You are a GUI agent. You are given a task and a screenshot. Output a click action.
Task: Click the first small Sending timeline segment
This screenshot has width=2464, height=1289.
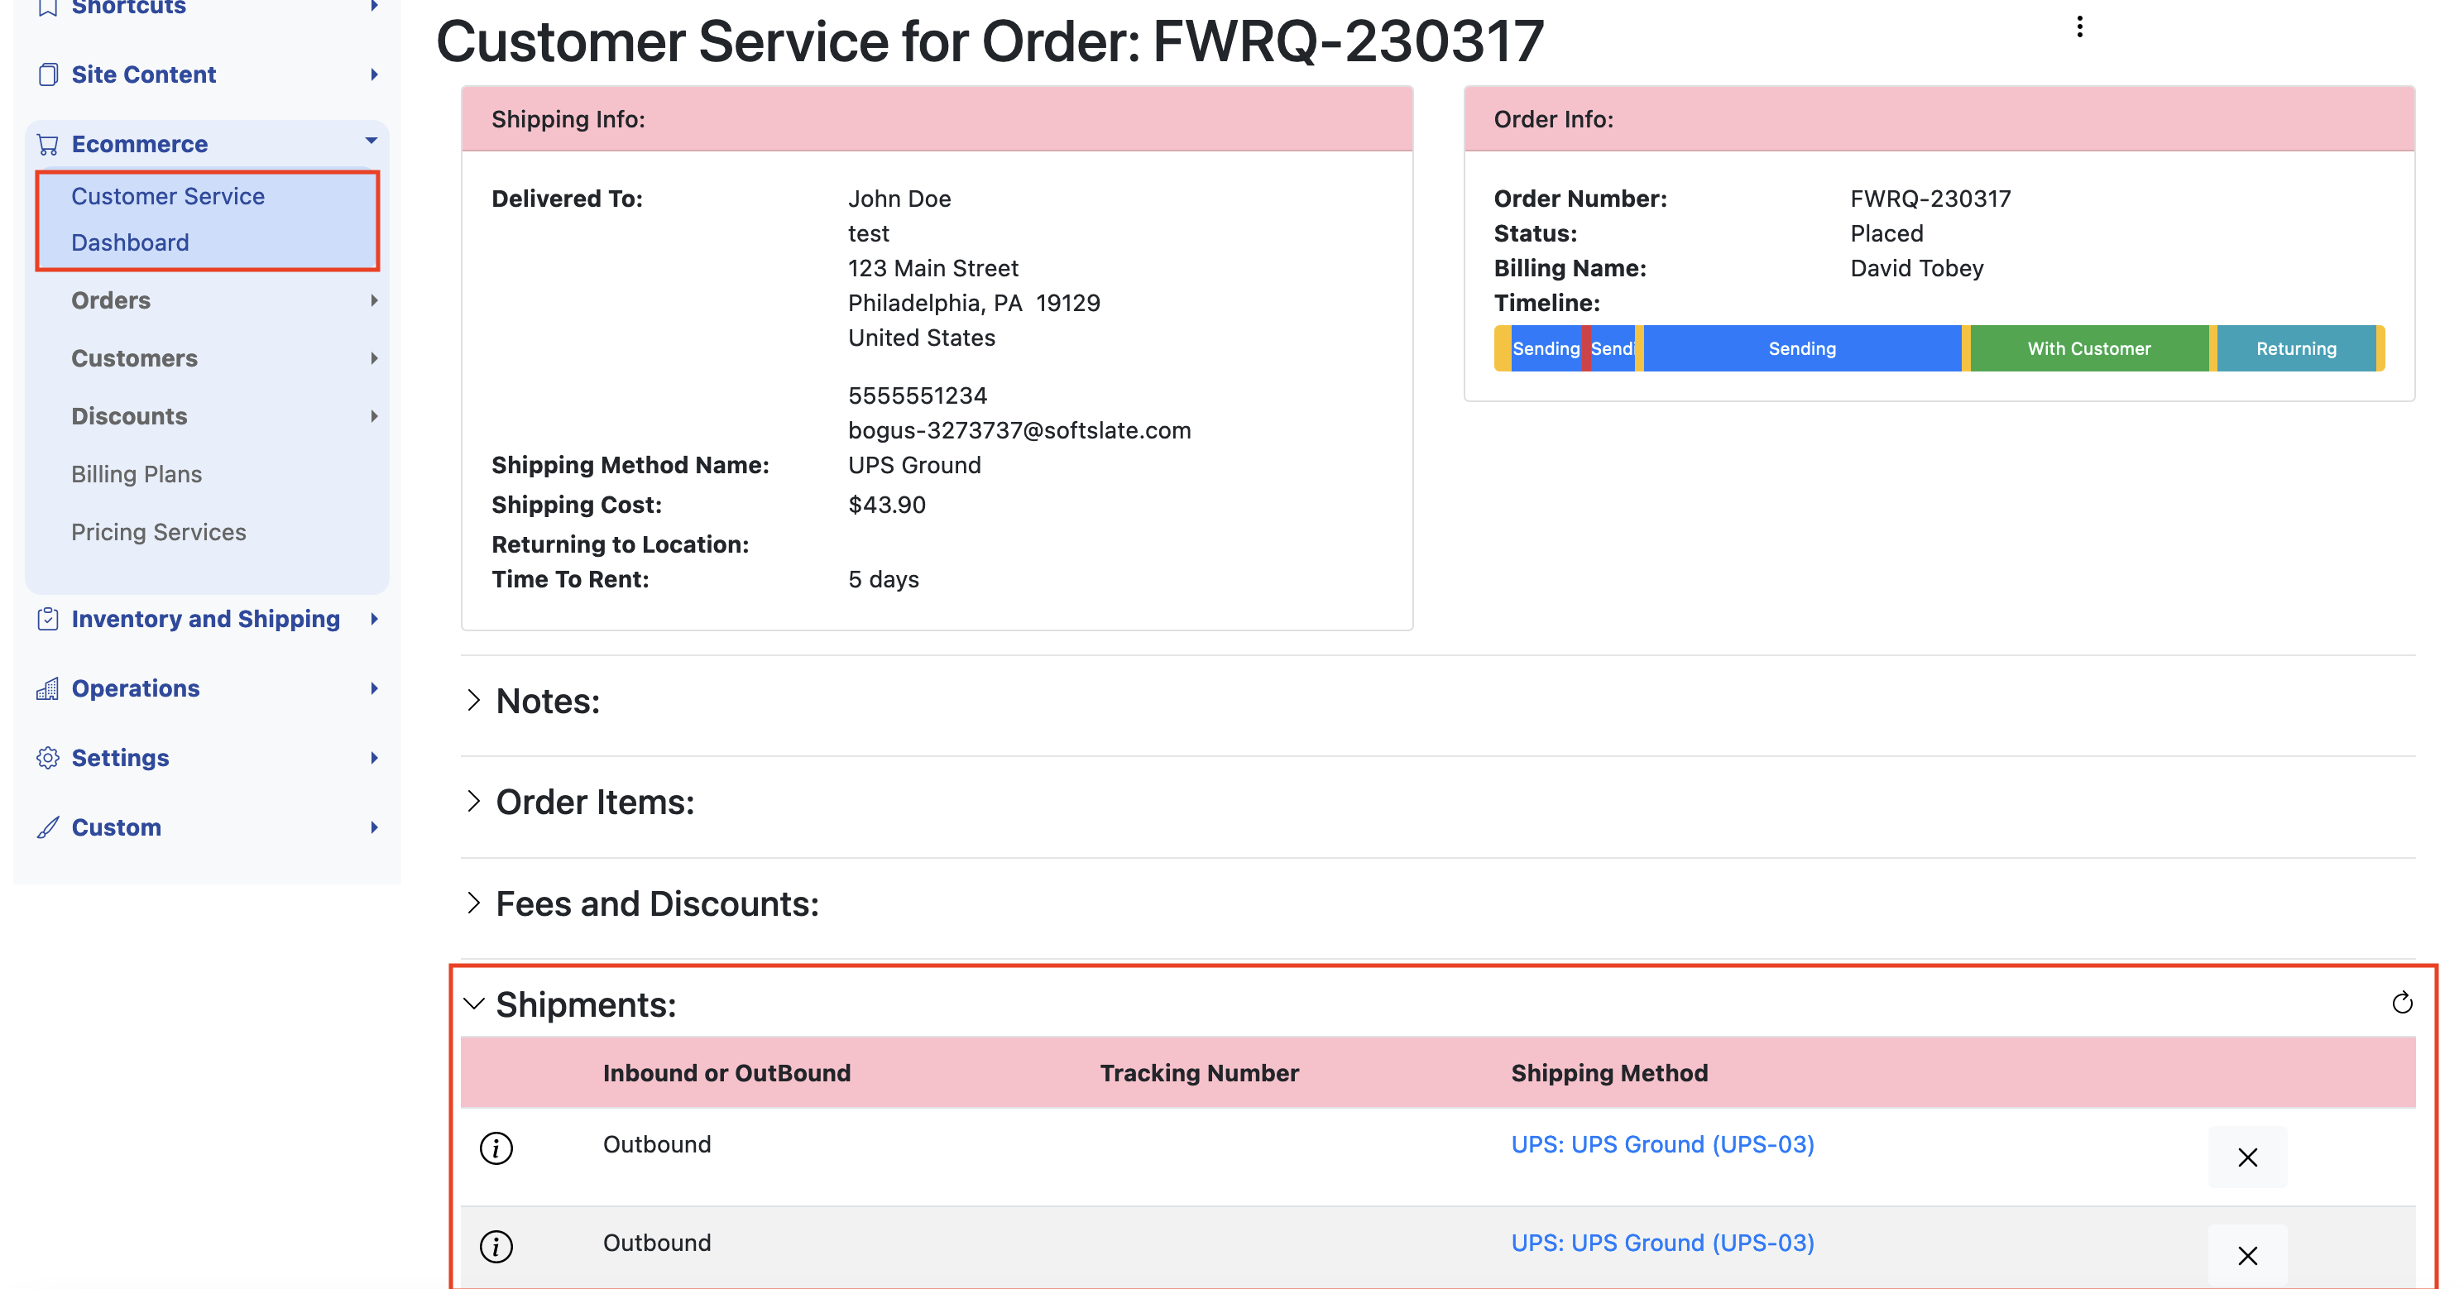pyautogui.click(x=1546, y=349)
